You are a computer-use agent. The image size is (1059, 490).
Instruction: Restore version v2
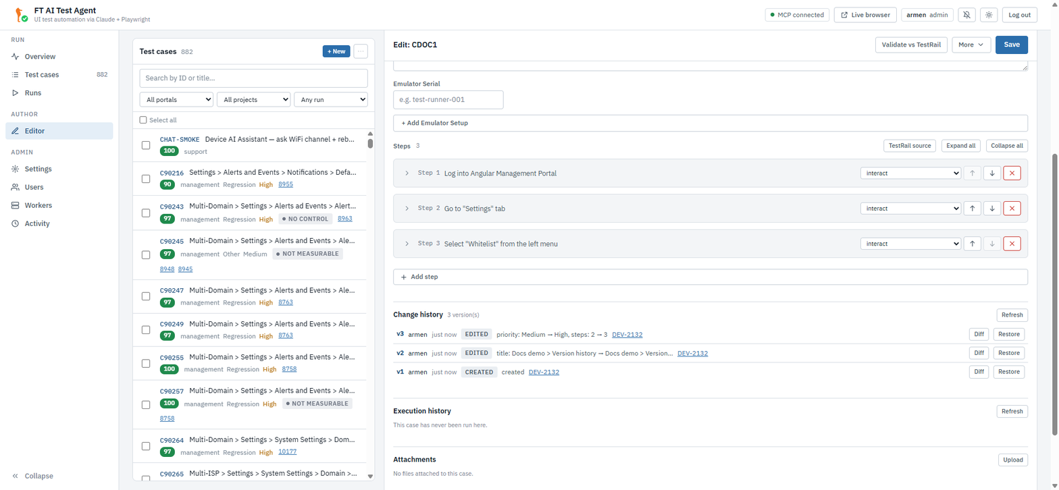pos(1009,353)
